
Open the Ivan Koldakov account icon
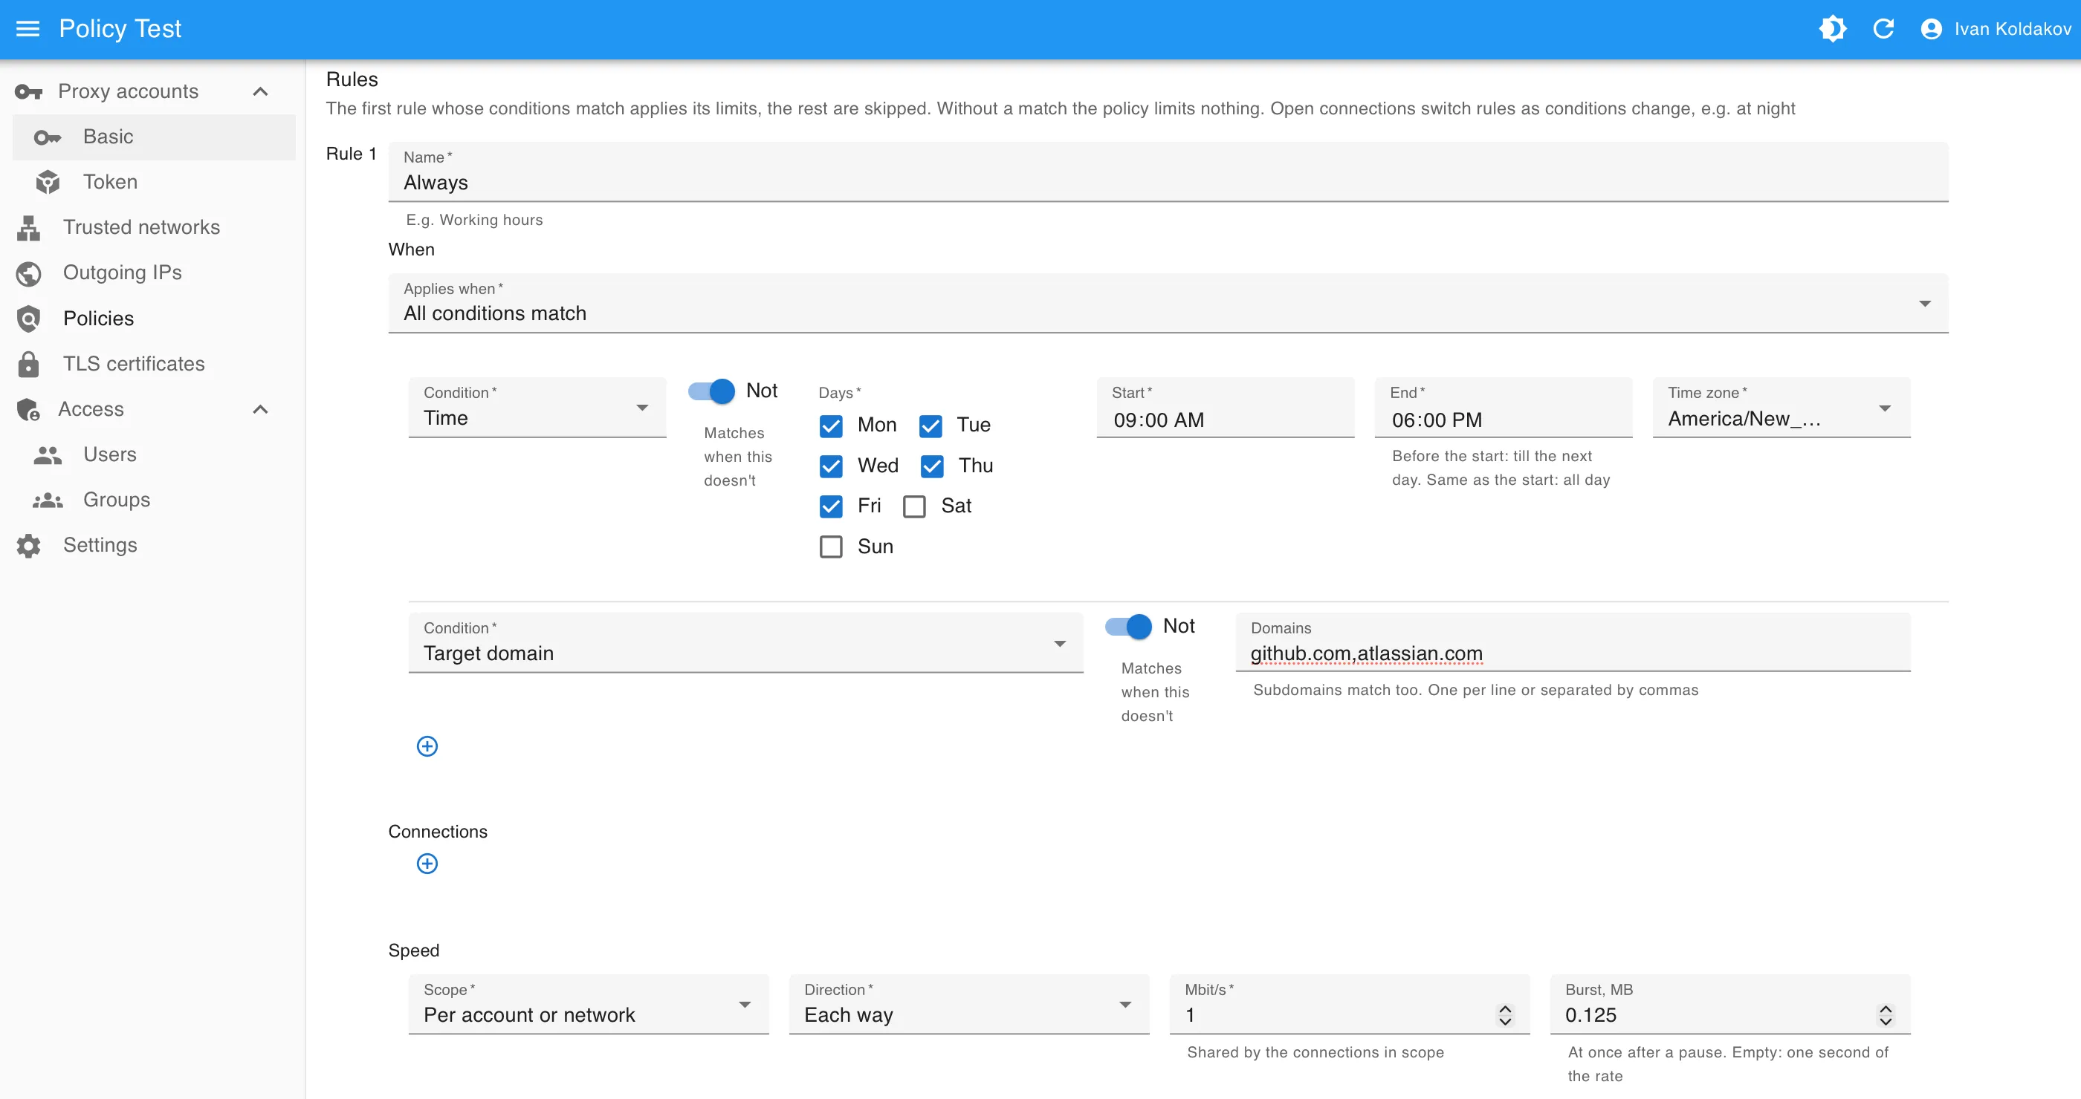[1931, 29]
